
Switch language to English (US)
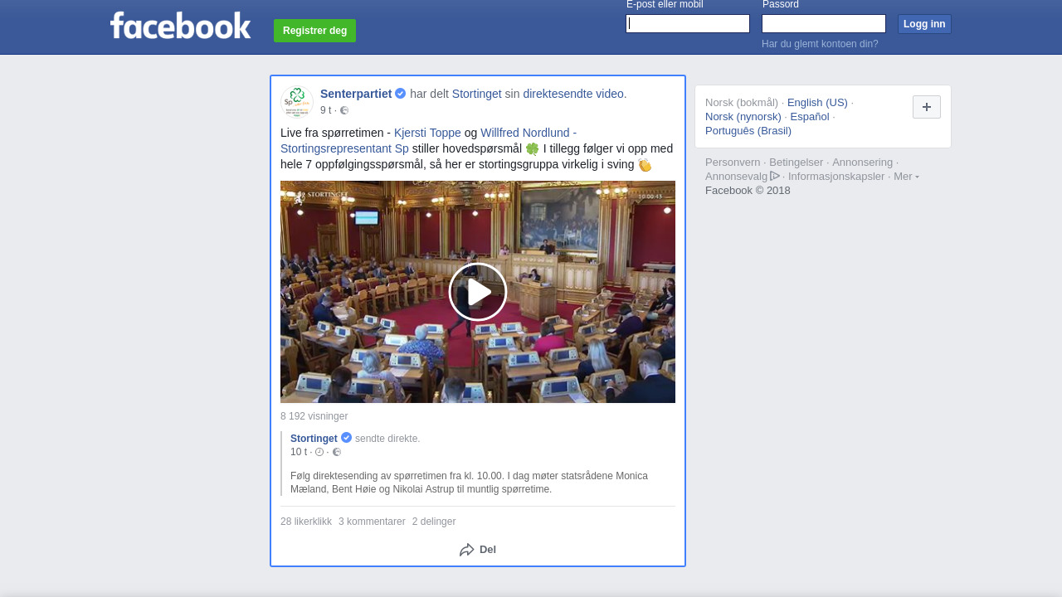[x=817, y=103]
